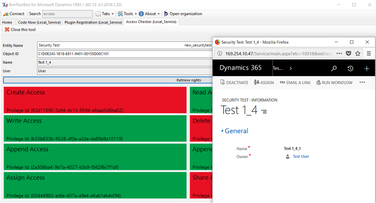Click the Assign Access Privilege Id text
The width and height of the screenshot is (376, 203).
click(64, 196)
